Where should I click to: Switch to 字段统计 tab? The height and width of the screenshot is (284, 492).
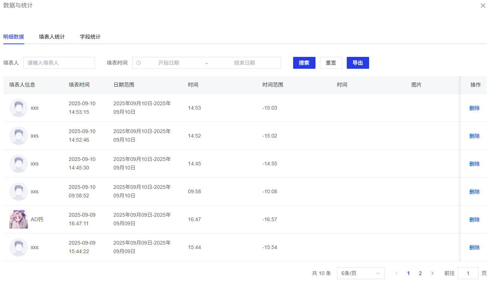point(90,37)
